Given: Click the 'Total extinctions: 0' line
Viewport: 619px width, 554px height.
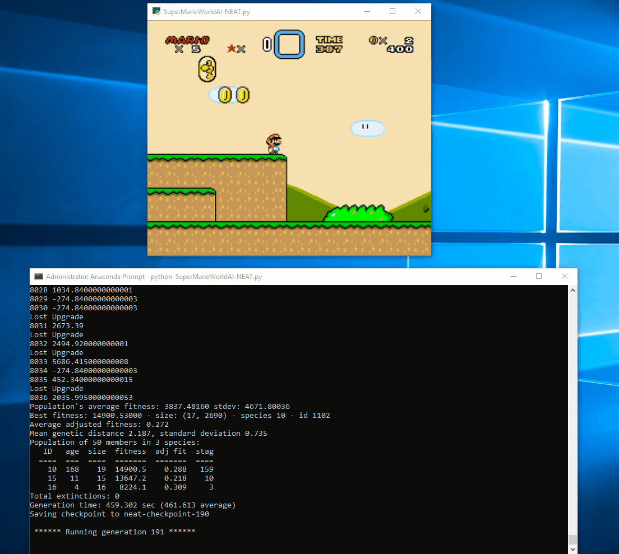Looking at the screenshot, I should click(75, 496).
